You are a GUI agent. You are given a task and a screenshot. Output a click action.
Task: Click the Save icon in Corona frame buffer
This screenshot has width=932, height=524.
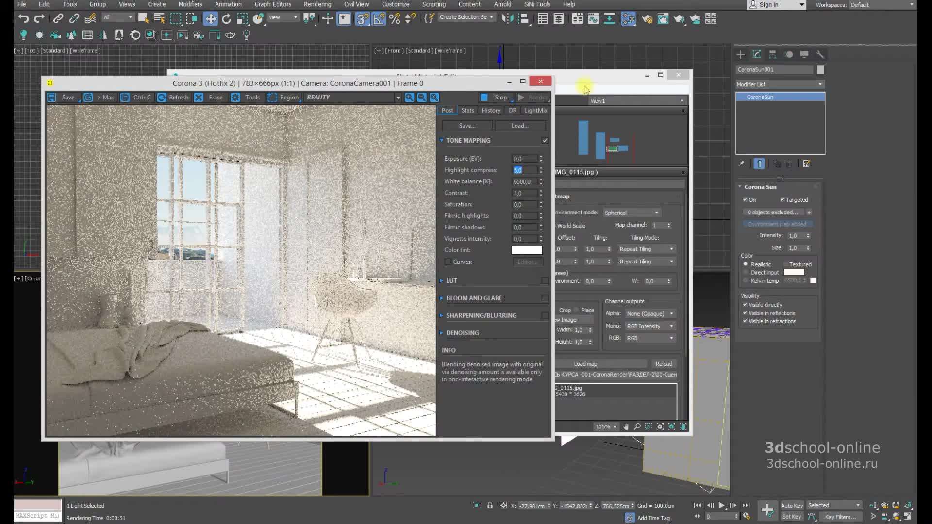tap(52, 98)
